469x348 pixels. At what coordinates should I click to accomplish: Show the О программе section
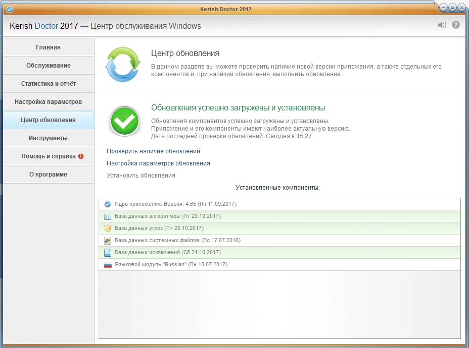pyautogui.click(x=49, y=175)
